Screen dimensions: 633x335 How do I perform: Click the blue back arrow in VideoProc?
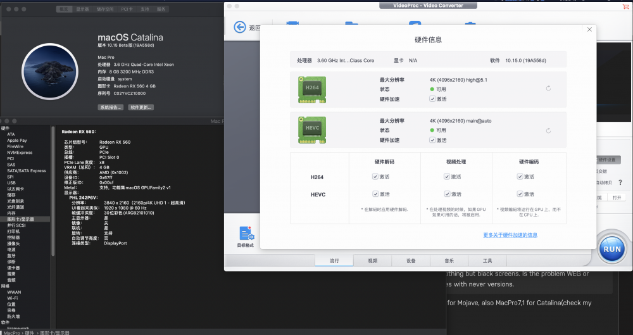(240, 27)
